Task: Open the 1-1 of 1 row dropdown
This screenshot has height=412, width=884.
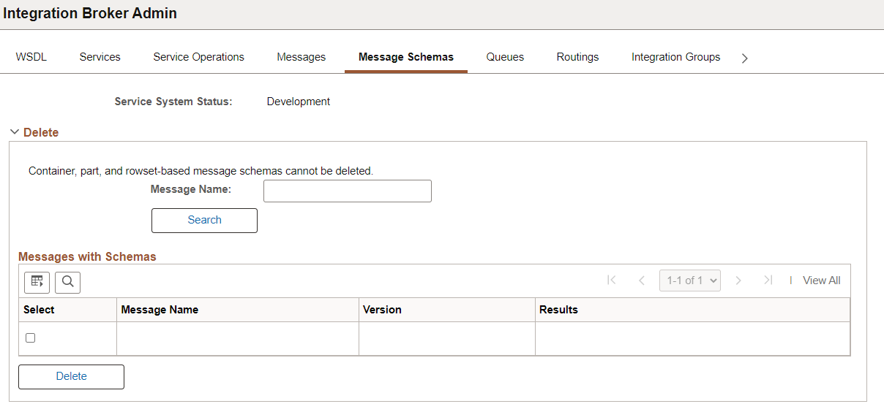Action: click(x=690, y=281)
